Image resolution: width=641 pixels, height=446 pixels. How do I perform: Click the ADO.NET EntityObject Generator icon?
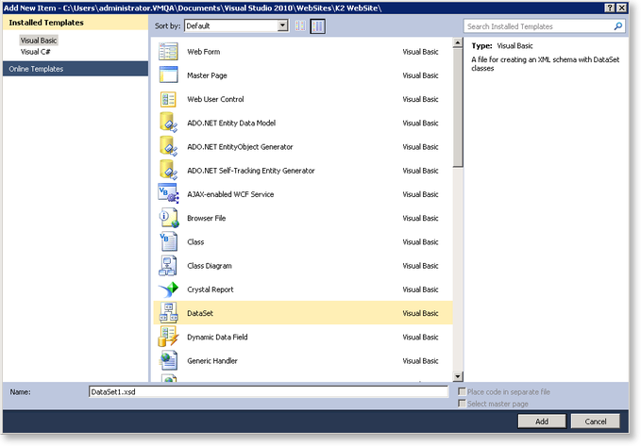168,146
